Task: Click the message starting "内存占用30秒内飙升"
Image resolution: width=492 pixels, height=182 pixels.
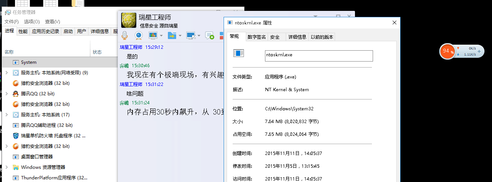Action: pyautogui.click(x=175, y=112)
